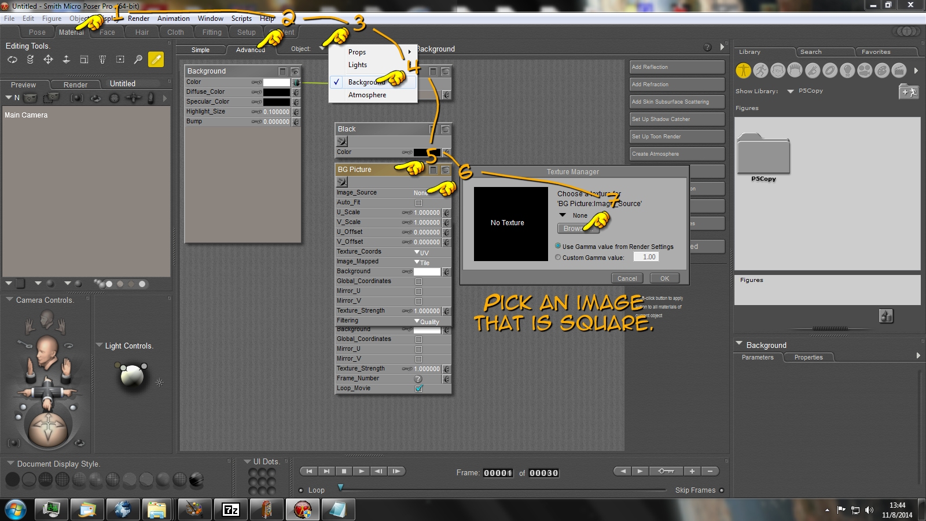The height and width of the screenshot is (521, 926).
Task: Activate the magnifier zoom editing tool
Action: pos(138,60)
